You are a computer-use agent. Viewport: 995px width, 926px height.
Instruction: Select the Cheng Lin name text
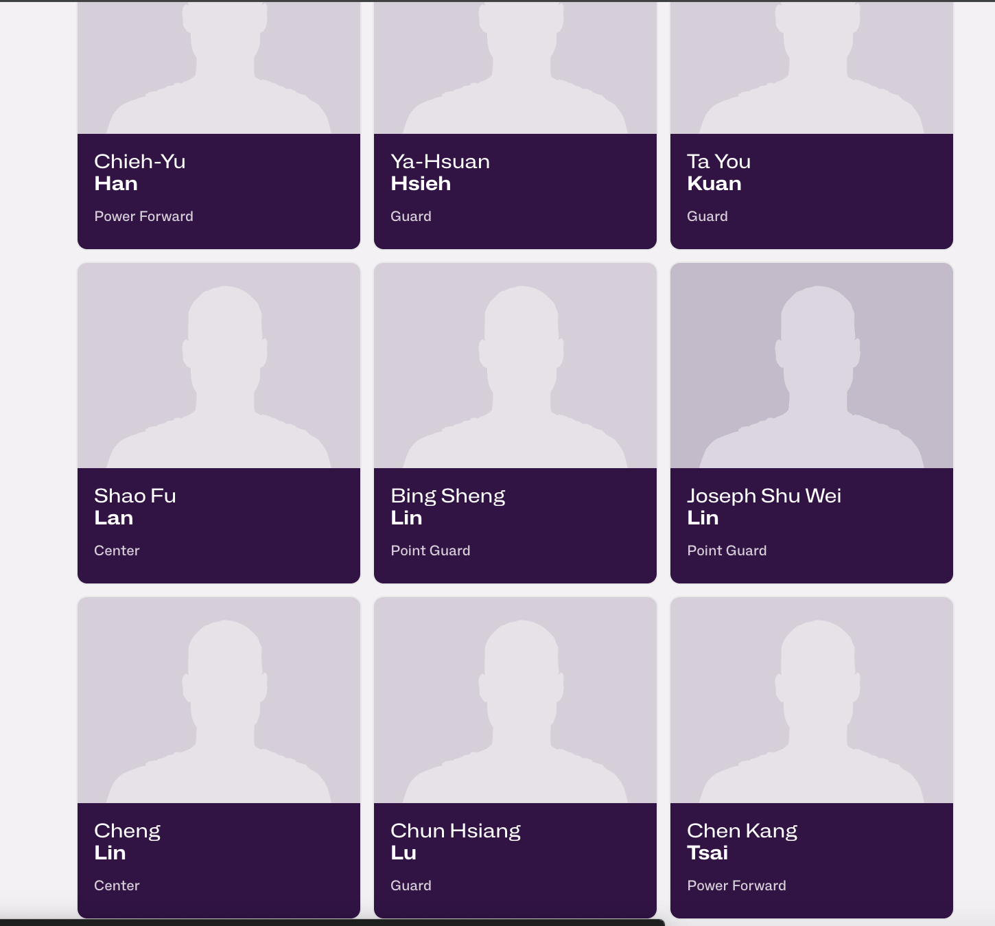click(x=127, y=842)
